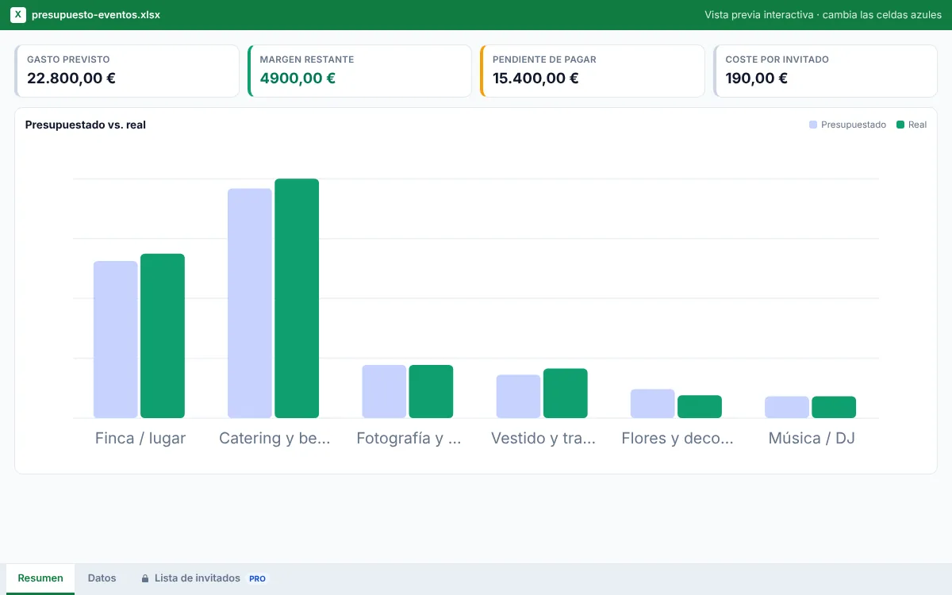Click the green real bar for Flores

tap(700, 407)
